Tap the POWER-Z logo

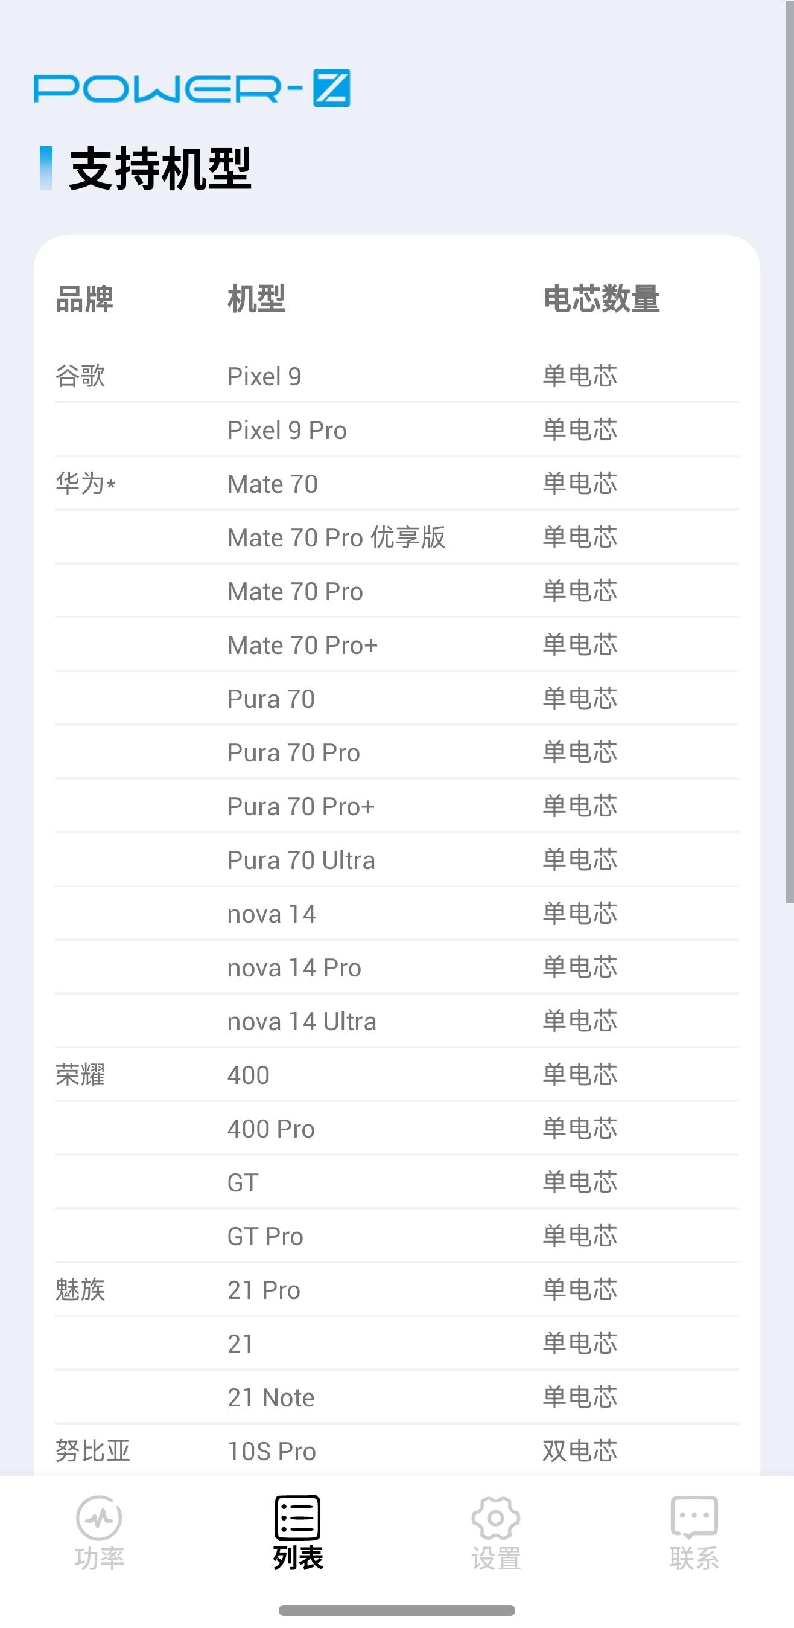pos(192,88)
